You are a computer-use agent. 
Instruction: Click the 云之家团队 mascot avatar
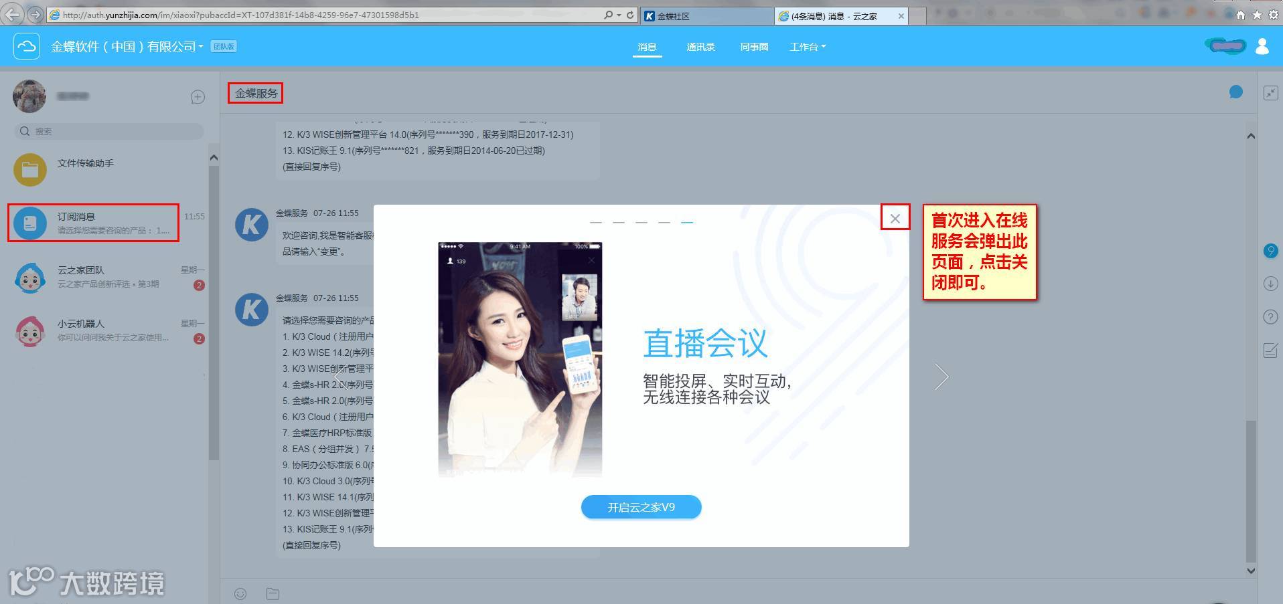coord(30,277)
